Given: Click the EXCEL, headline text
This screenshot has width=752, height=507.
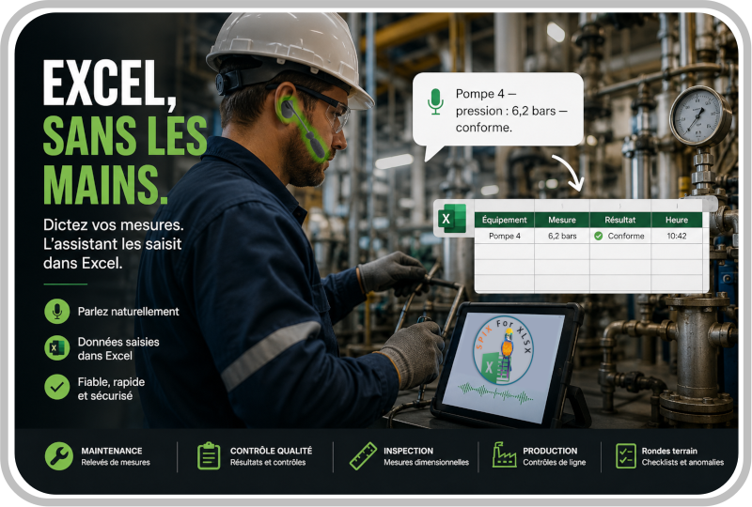Looking at the screenshot, I should coord(109,84).
